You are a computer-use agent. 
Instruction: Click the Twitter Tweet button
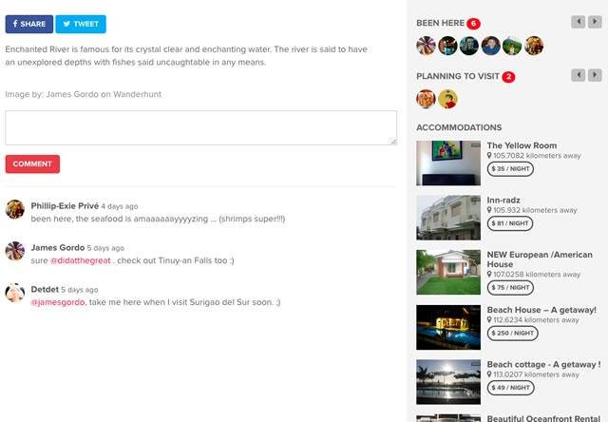(x=81, y=24)
